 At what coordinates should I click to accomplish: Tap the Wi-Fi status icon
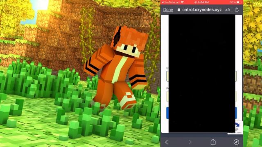point(182,2)
